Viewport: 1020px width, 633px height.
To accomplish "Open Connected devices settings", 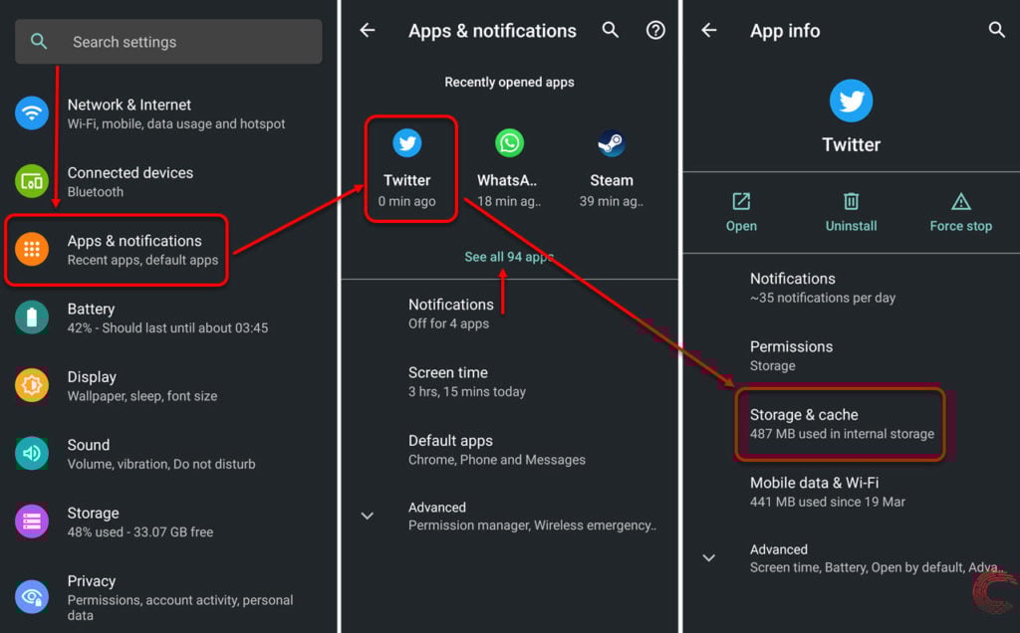I will pos(169,182).
